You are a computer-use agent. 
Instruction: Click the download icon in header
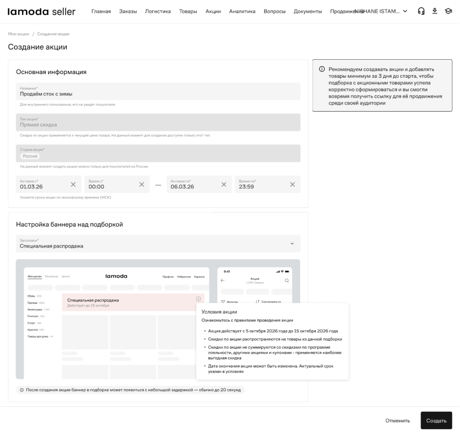click(x=435, y=11)
